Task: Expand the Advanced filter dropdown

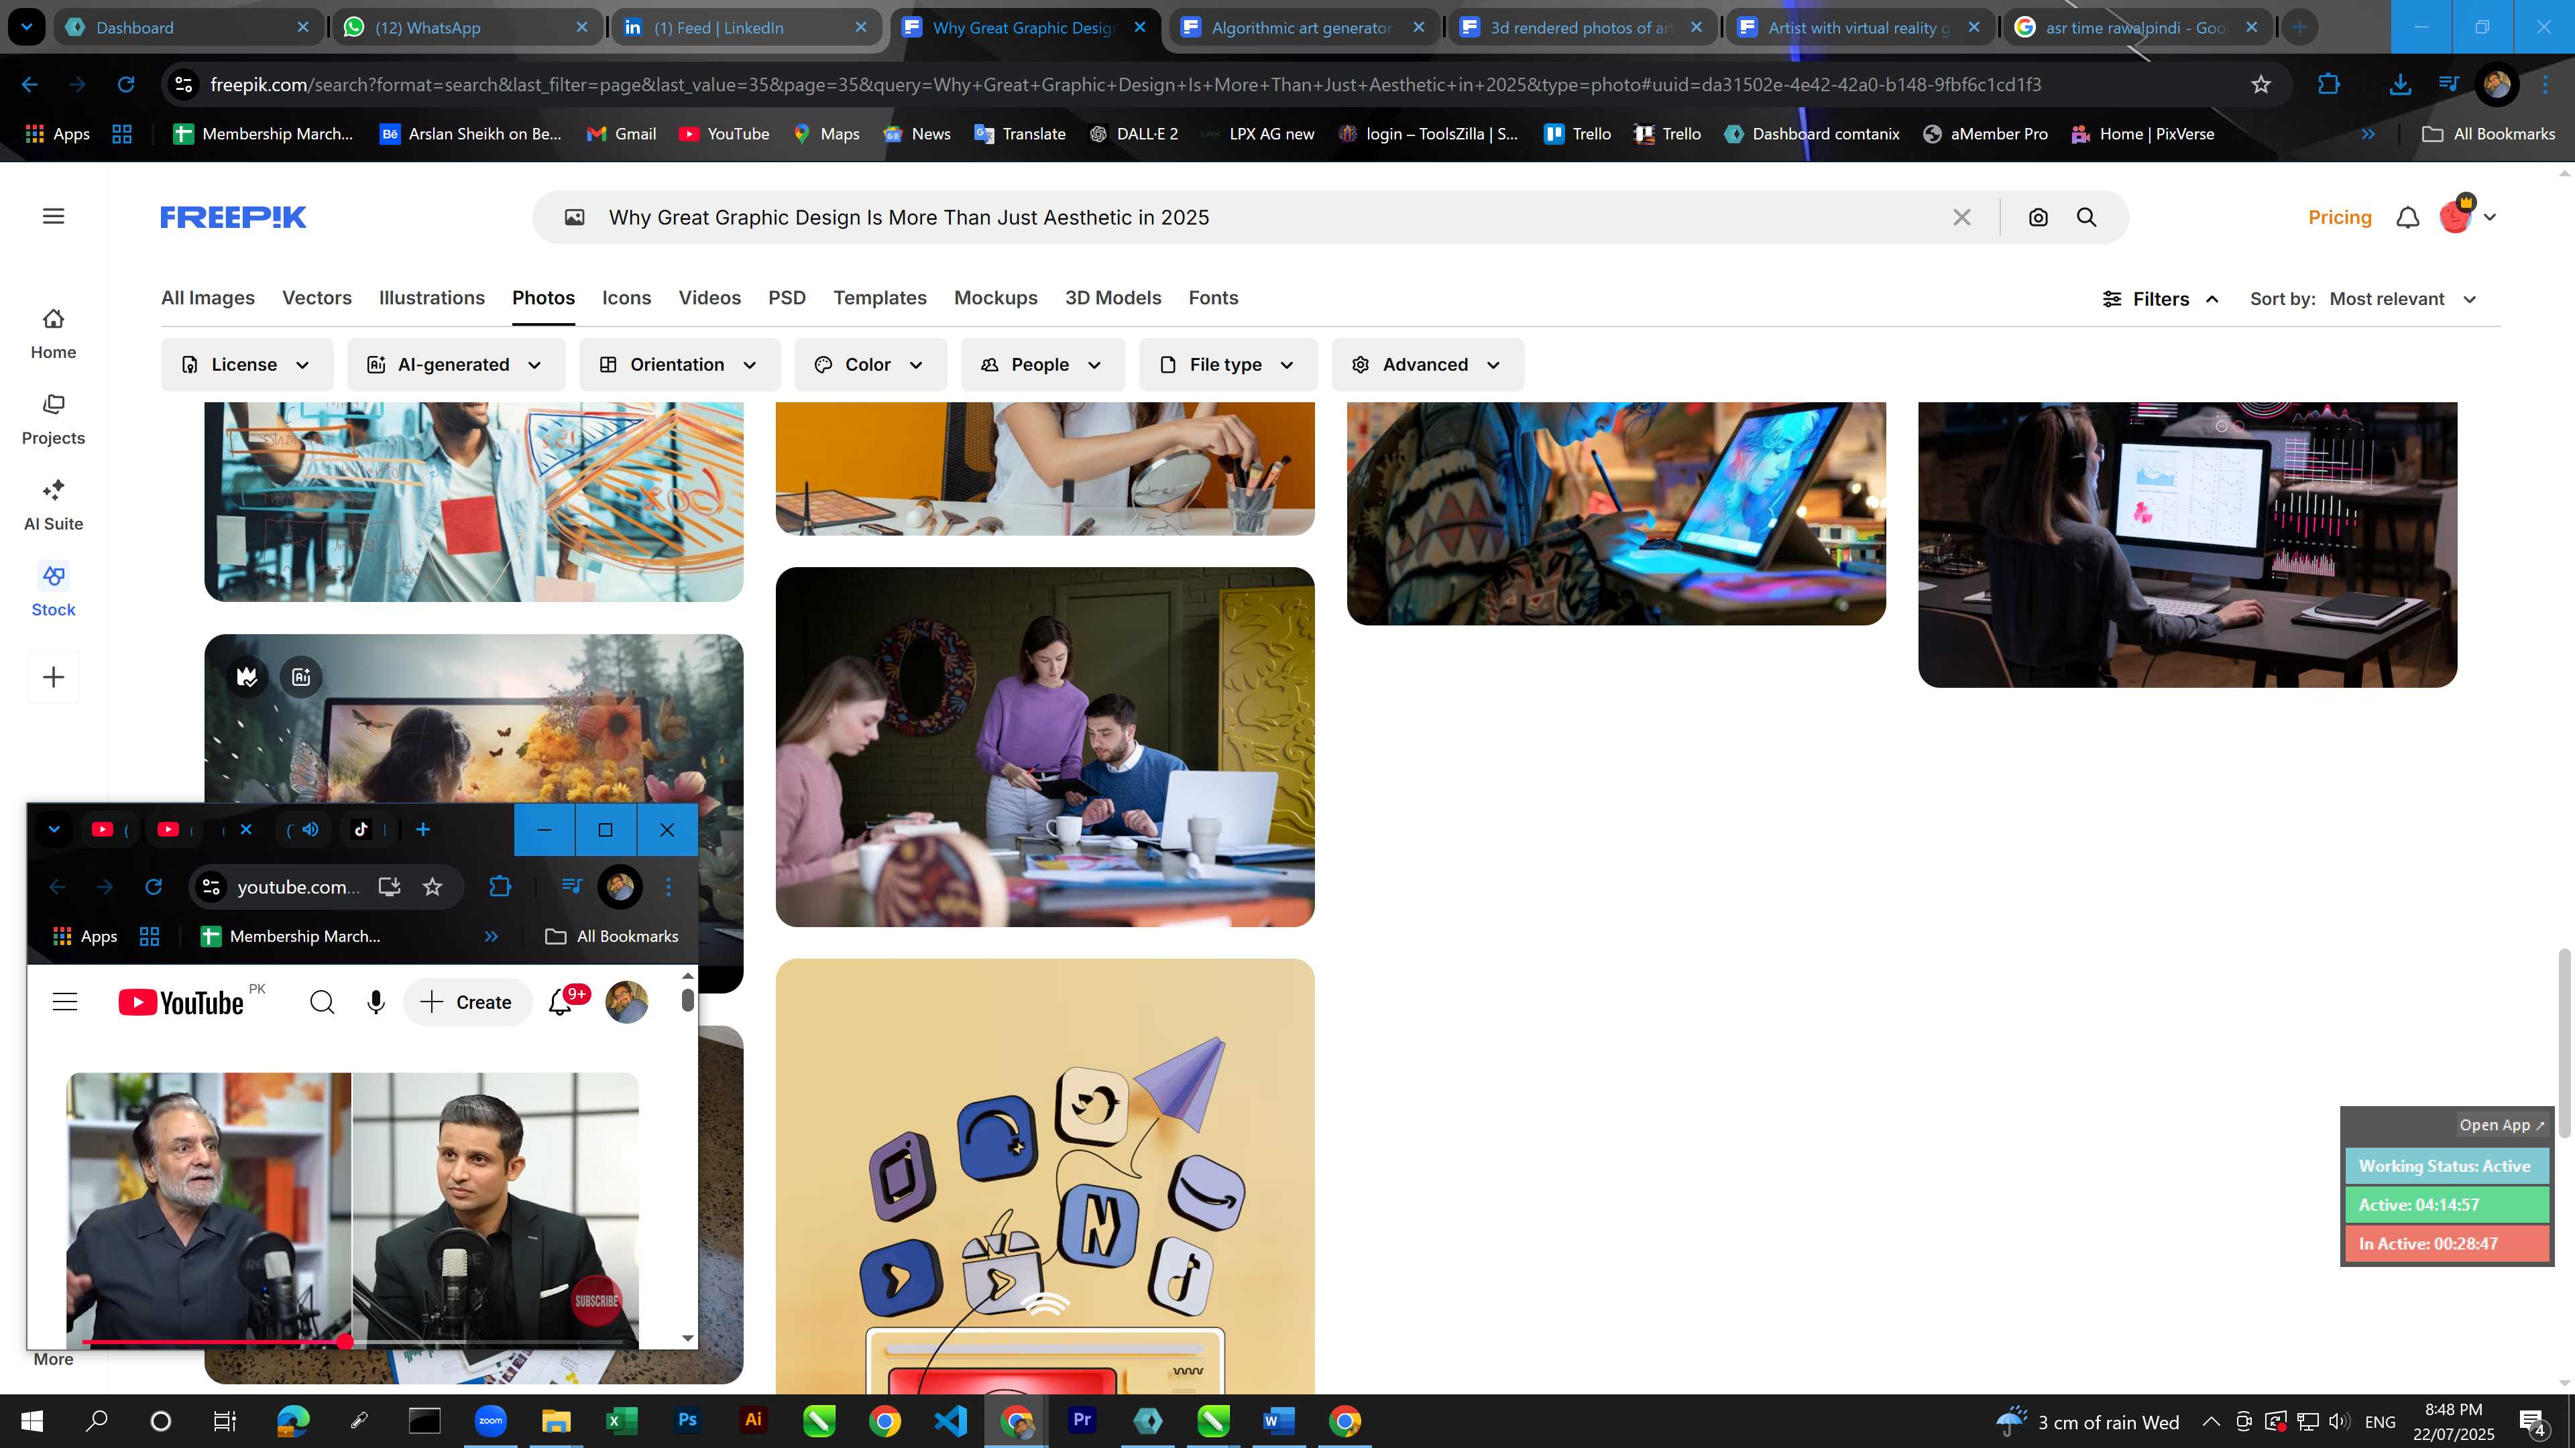Action: click(x=1428, y=365)
